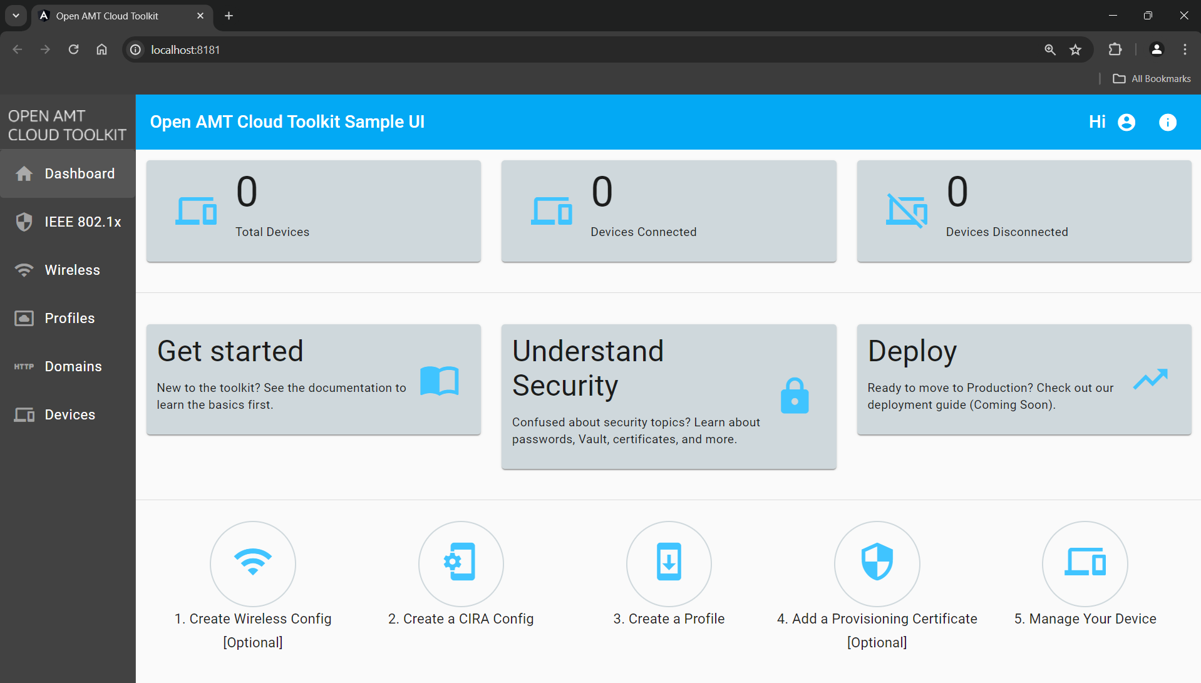Viewport: 1201px width, 683px height.
Task: Click the IEEE 802.1x shield icon
Action: [x=24, y=222]
